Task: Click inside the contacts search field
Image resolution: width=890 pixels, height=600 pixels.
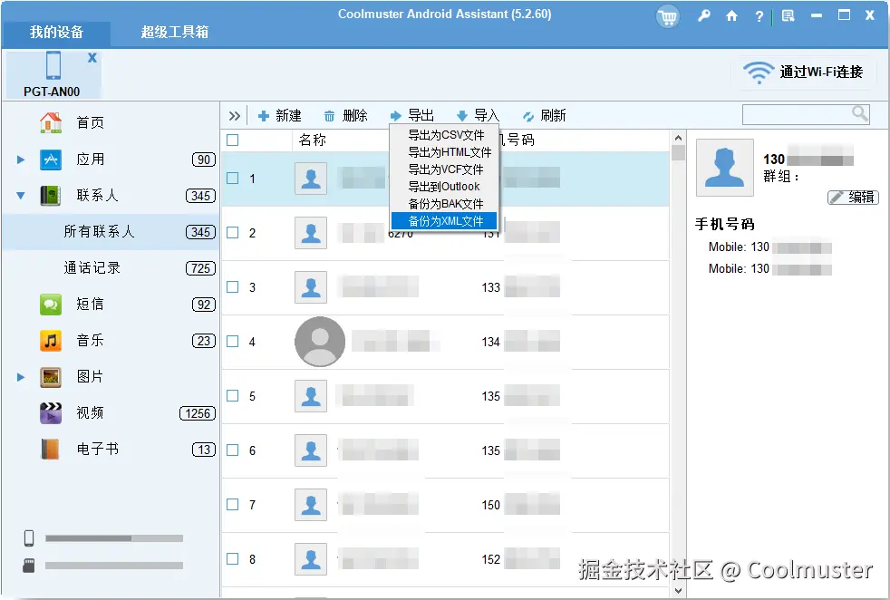Action: click(x=802, y=114)
